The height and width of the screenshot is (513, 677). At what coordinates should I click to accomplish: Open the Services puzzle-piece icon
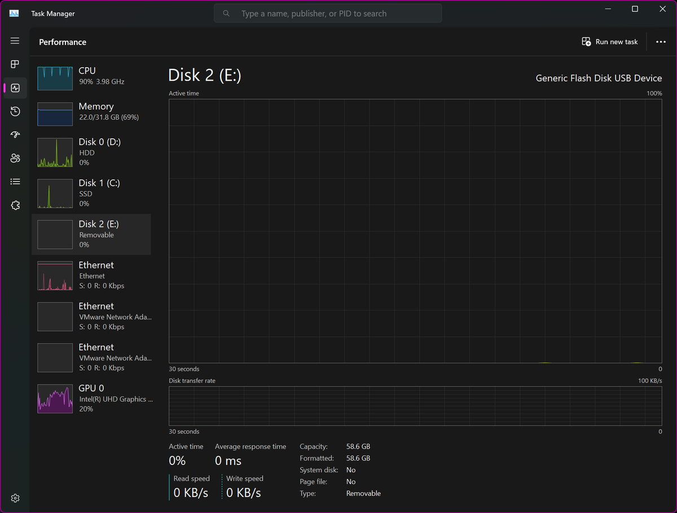coord(15,205)
